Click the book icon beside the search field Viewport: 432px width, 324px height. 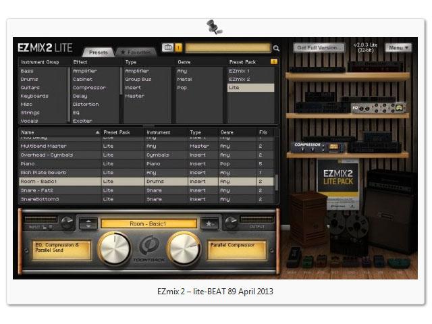pos(168,48)
